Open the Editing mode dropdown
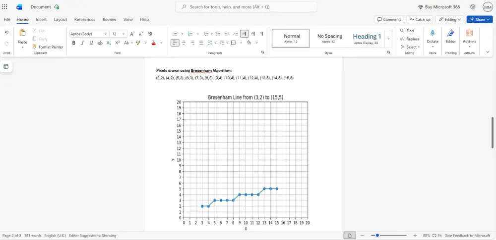Image resolution: width=496 pixels, height=240 pixels. (x=450, y=20)
